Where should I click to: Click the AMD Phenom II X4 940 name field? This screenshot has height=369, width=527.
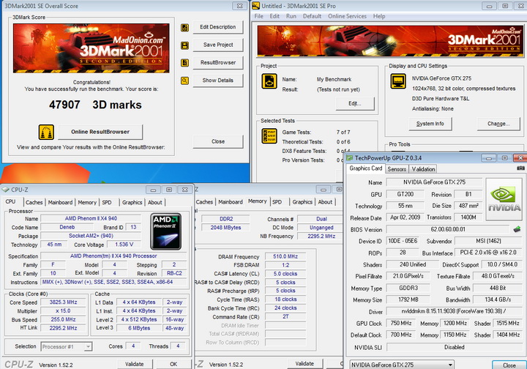[x=91, y=218]
